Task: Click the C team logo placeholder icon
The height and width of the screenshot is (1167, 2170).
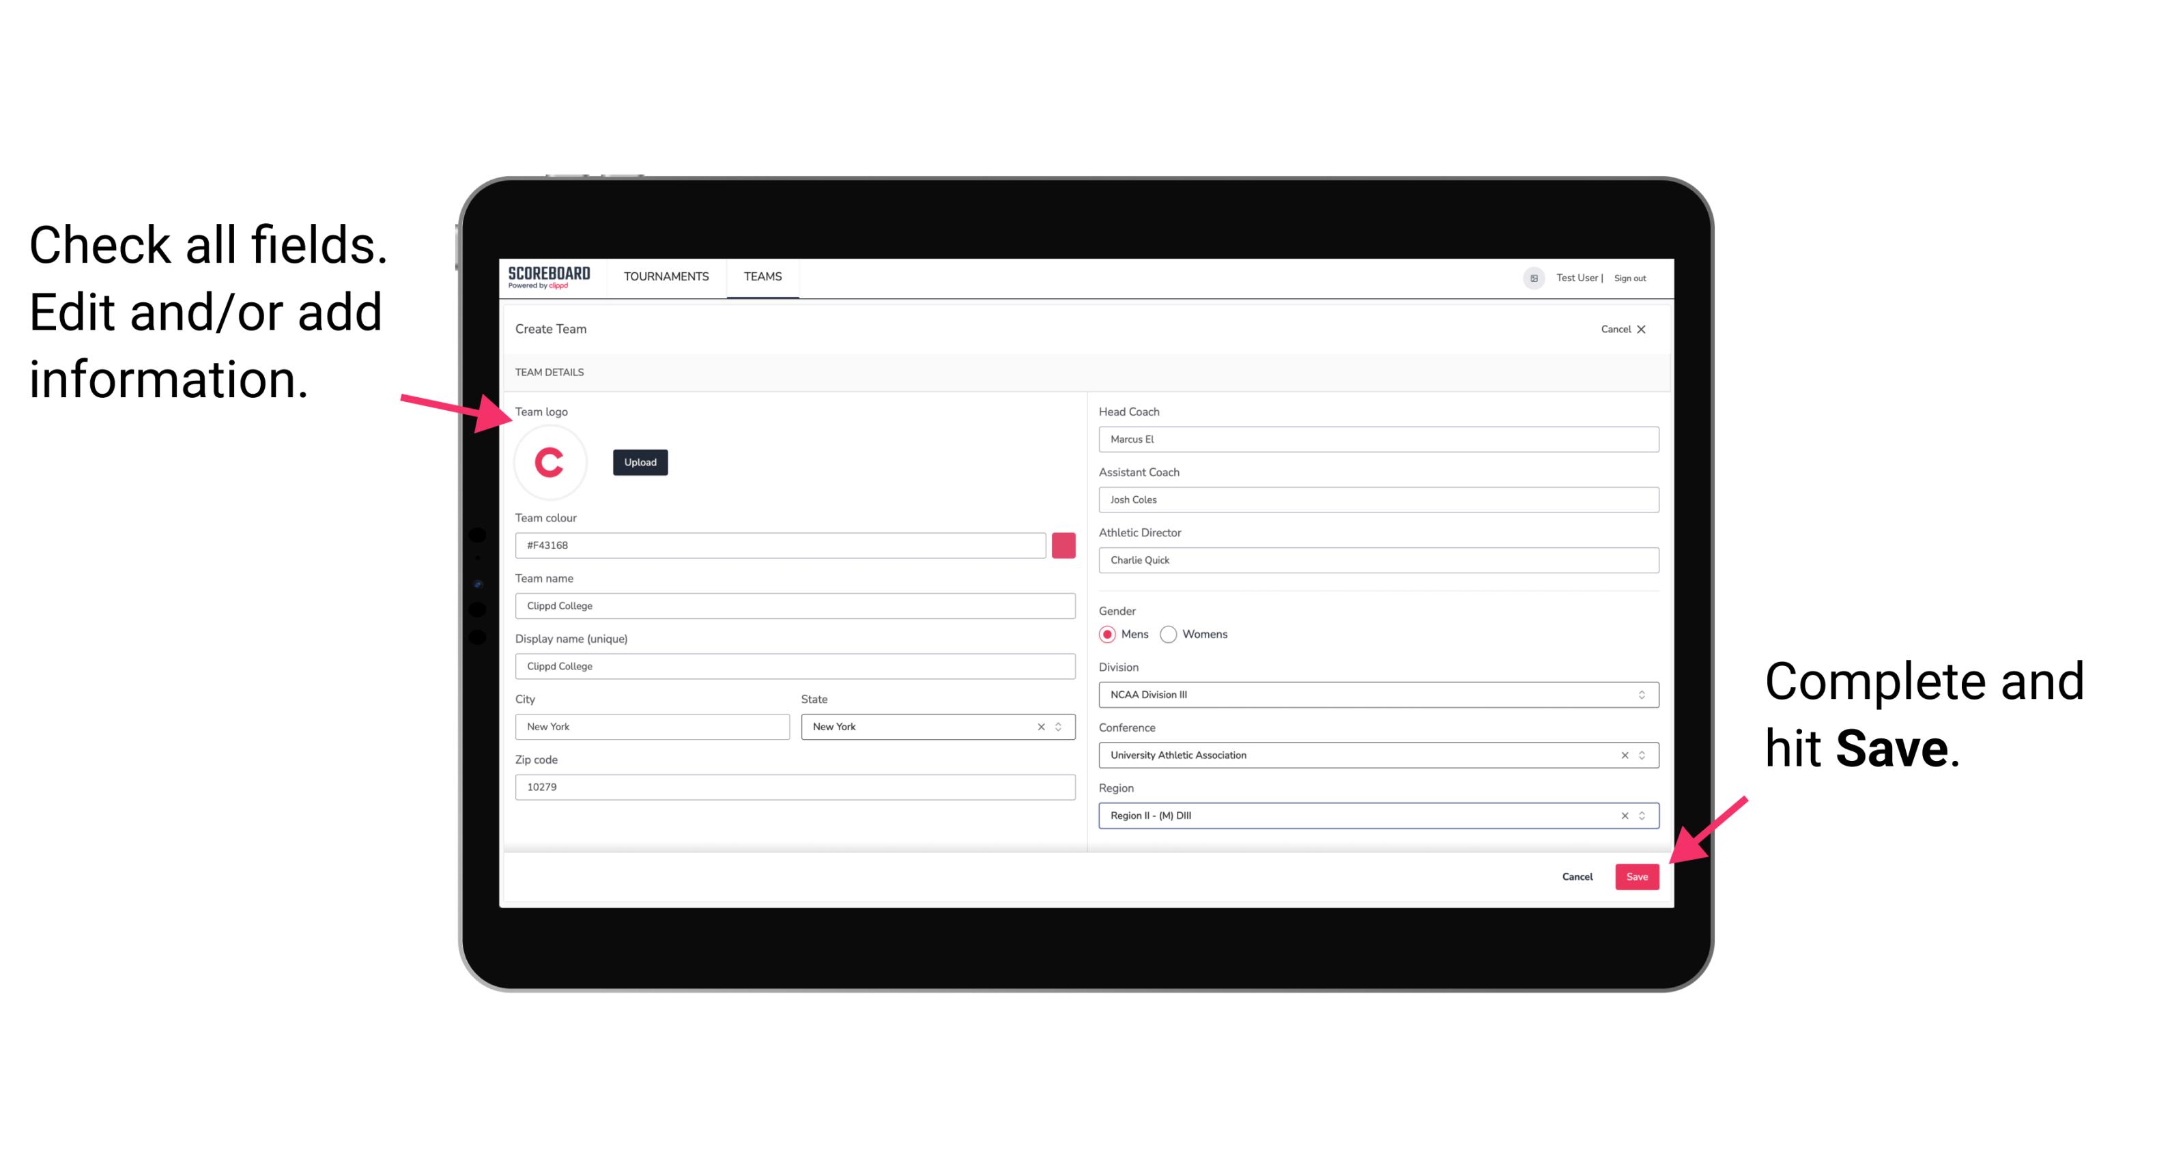Action: point(552,461)
